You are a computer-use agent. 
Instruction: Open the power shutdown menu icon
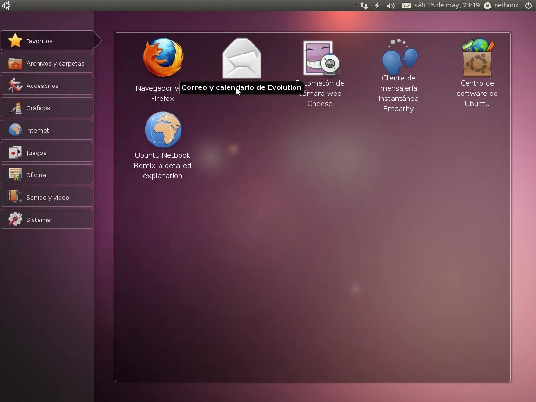pos(529,6)
